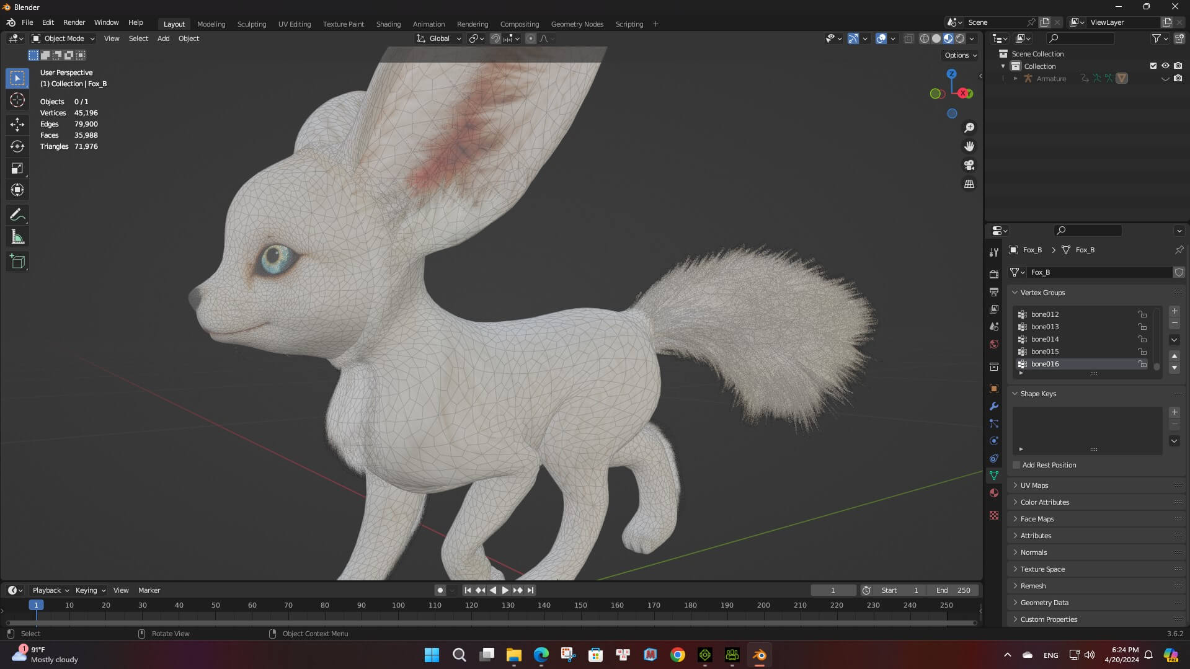
Task: Activate the Scale tool
Action: coord(17,168)
